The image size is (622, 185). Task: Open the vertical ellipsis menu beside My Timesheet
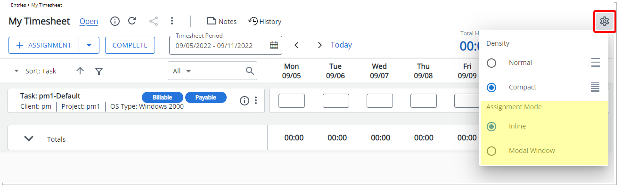[x=172, y=21]
